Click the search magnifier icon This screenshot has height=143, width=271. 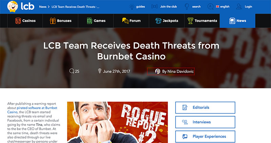tap(187, 6)
